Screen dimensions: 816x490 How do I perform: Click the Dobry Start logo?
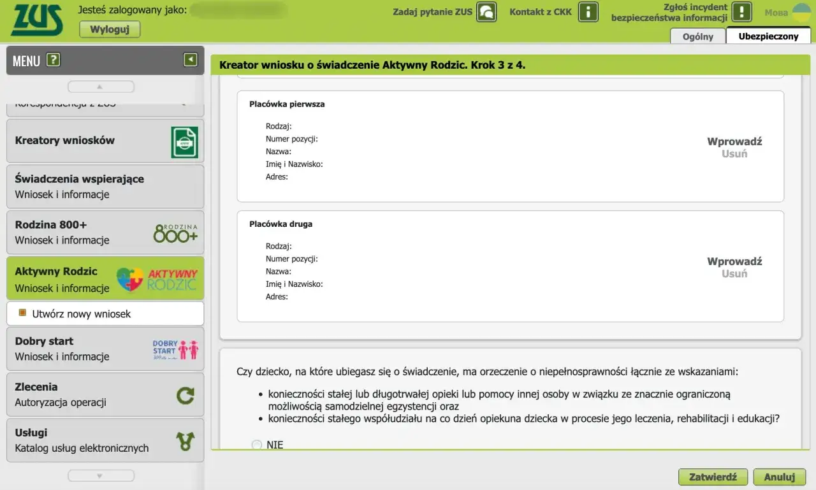pos(175,349)
